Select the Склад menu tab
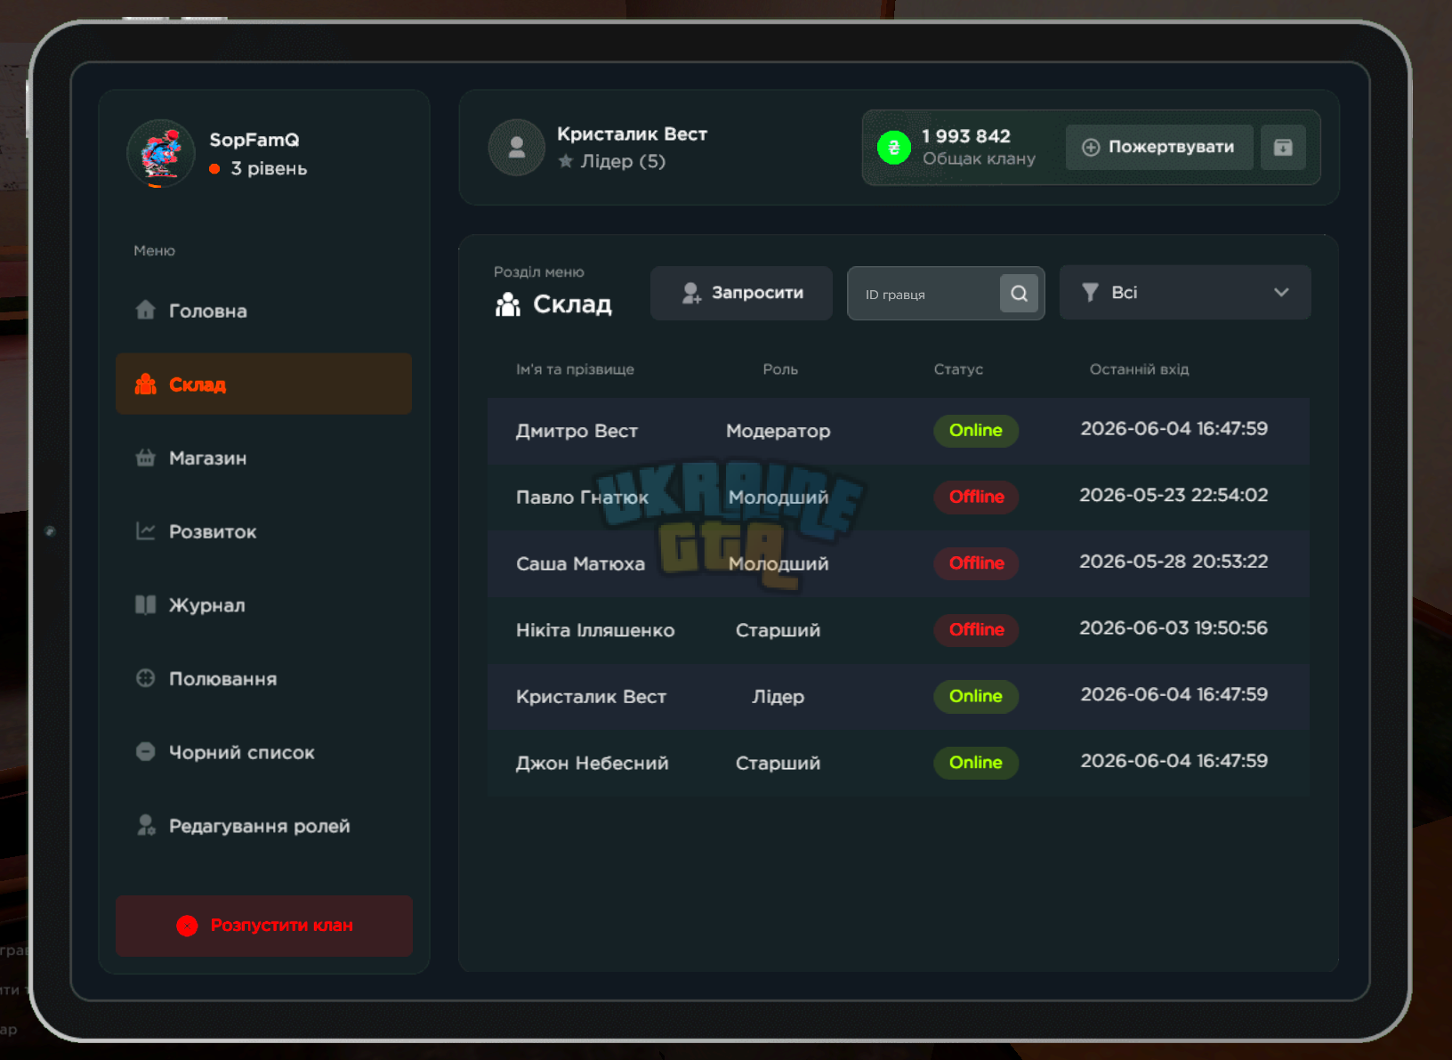Image resolution: width=1452 pixels, height=1060 pixels. pyautogui.click(x=263, y=384)
